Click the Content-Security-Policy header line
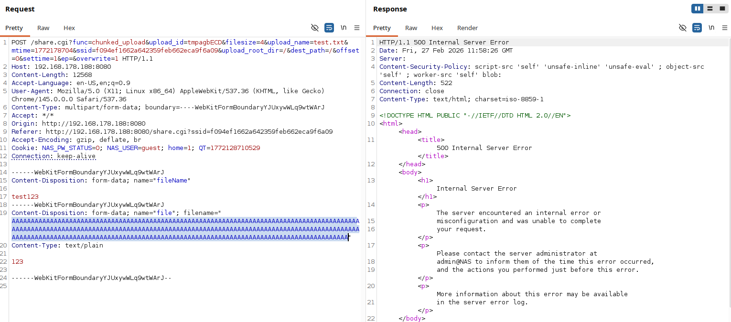Screen dimensions: 731x322 pyautogui.click(x=542, y=70)
